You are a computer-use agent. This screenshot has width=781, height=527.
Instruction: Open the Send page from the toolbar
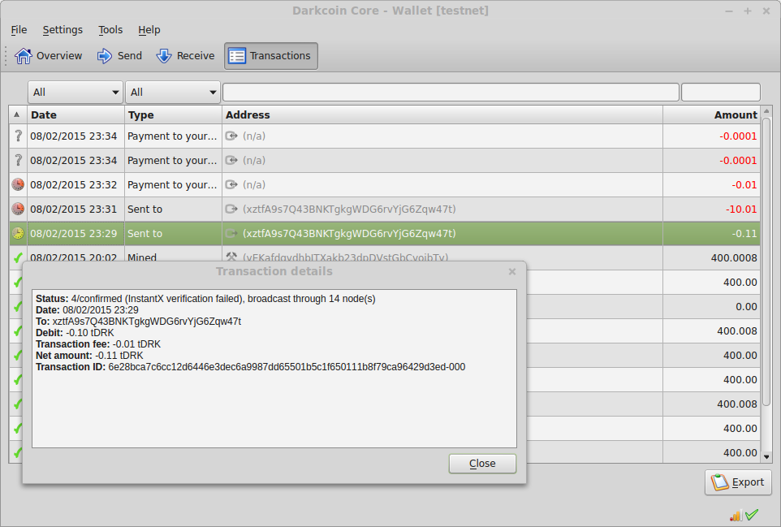pyautogui.click(x=119, y=56)
